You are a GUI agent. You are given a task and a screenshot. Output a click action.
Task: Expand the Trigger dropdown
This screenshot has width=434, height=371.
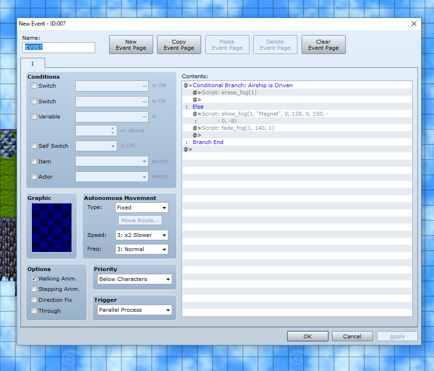(x=134, y=310)
